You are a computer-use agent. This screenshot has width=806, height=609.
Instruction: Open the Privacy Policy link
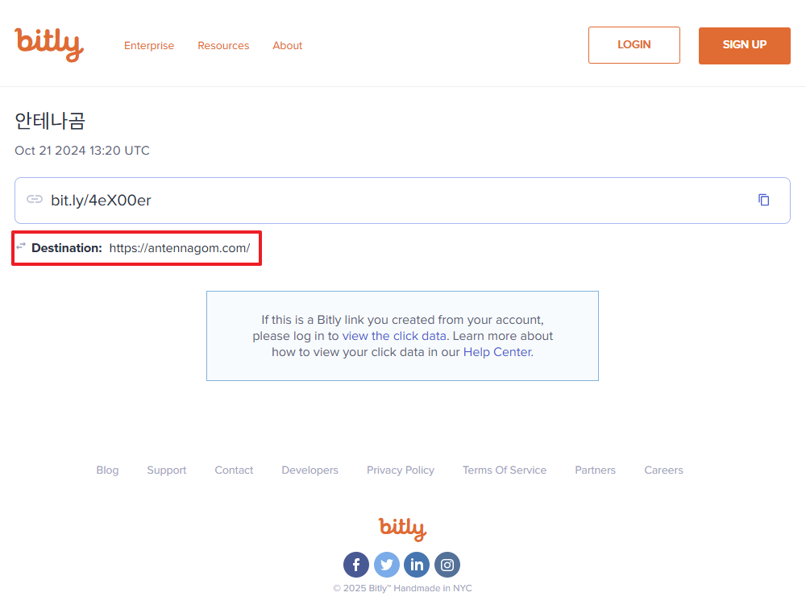coord(400,470)
